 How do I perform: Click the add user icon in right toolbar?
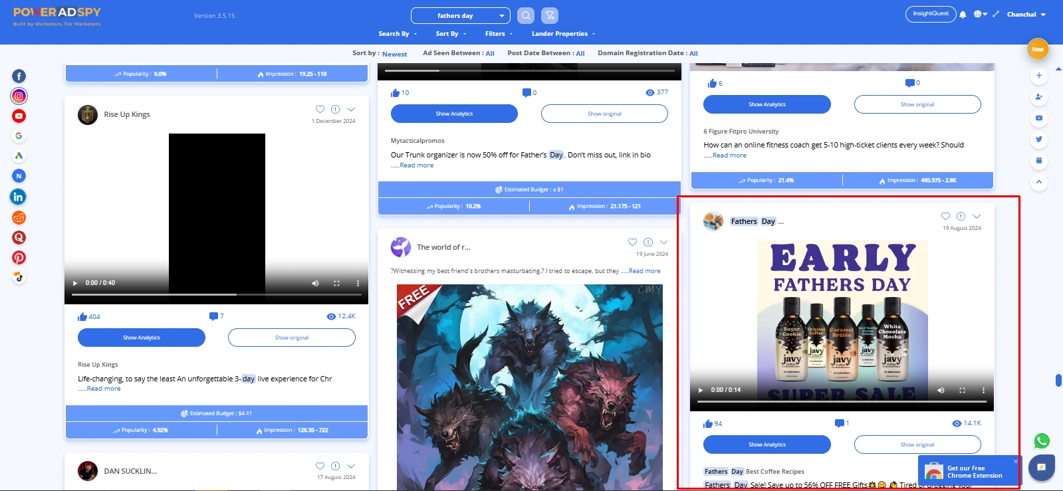point(1038,97)
